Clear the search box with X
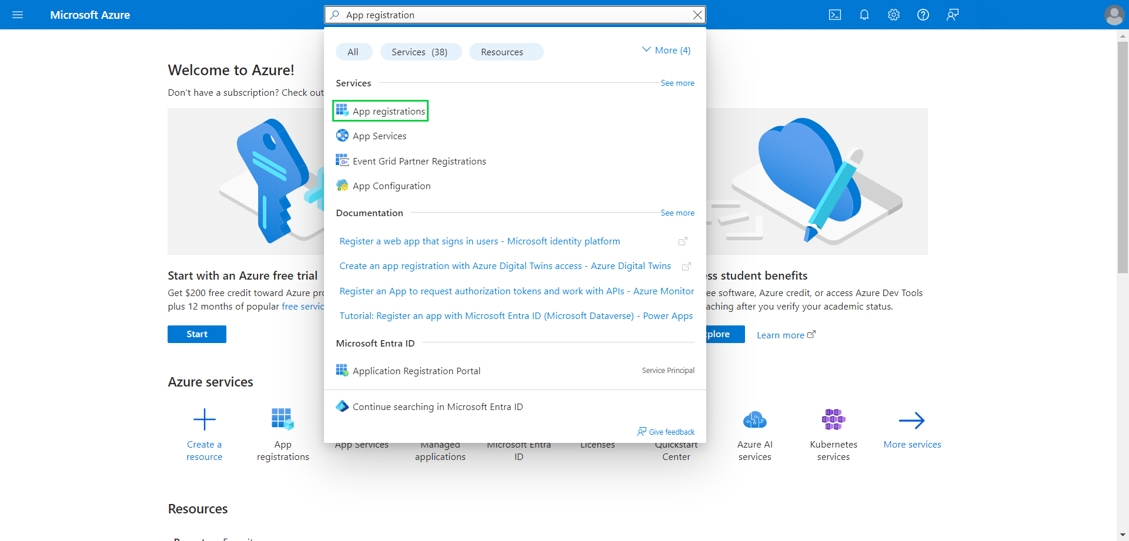Image resolution: width=1129 pixels, height=541 pixels. pos(697,15)
